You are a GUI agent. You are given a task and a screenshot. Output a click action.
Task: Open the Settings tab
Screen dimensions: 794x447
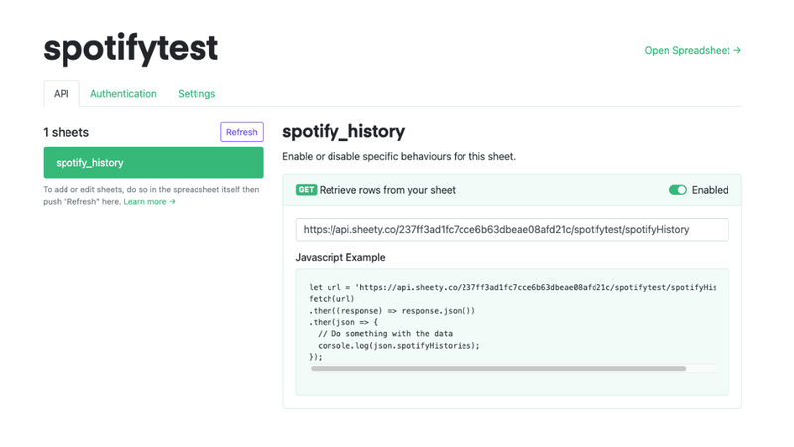(197, 94)
